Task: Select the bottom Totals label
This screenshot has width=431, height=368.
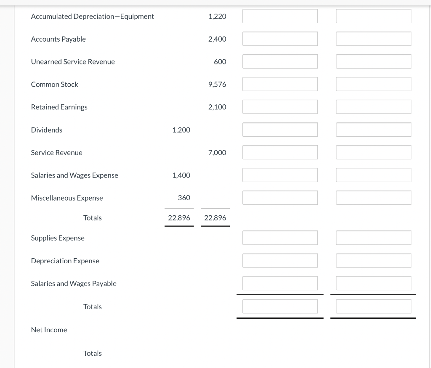Action: 93,353
